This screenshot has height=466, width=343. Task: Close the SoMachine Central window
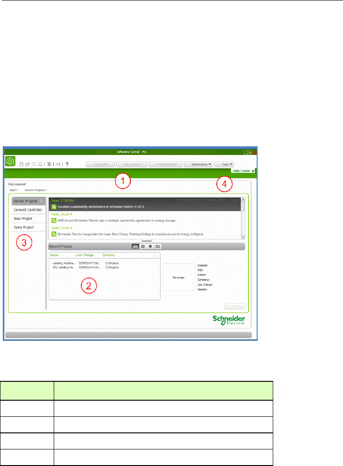click(x=254, y=152)
